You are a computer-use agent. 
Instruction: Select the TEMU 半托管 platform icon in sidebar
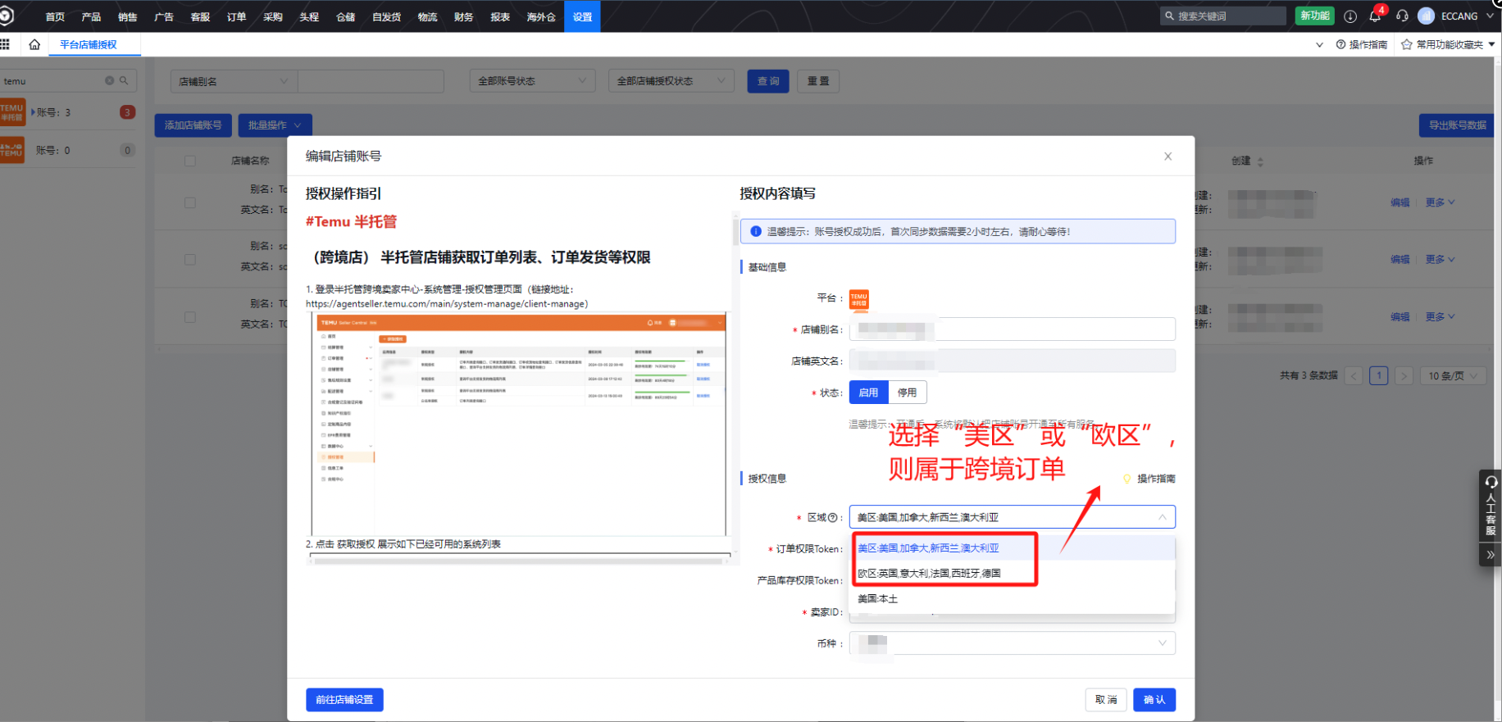click(12, 112)
